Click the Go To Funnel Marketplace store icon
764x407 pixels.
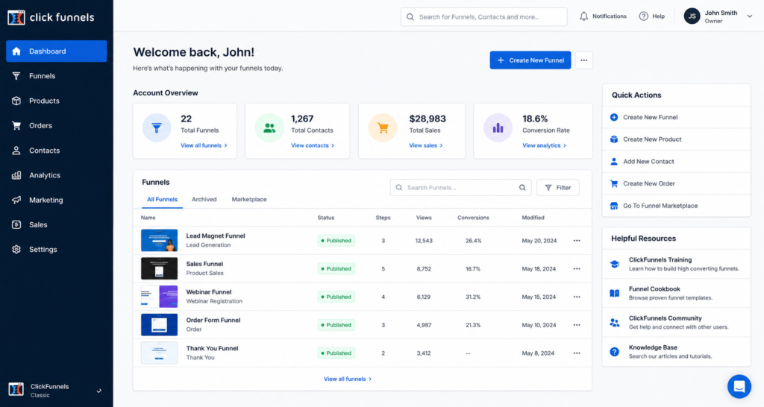tap(614, 206)
